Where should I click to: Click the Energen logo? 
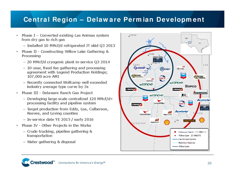189,121
